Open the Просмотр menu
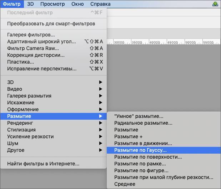The width and height of the screenshot is (221, 189). point(52,4)
